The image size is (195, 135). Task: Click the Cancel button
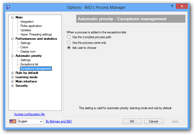click(x=154, y=121)
